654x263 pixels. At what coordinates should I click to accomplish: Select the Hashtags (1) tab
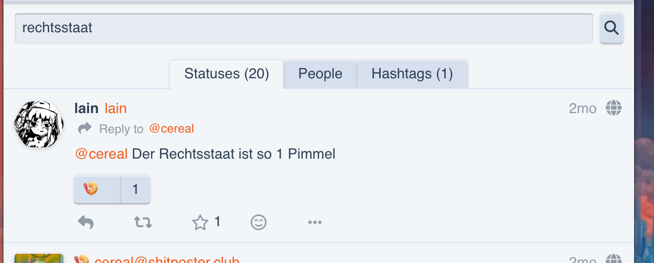point(412,74)
